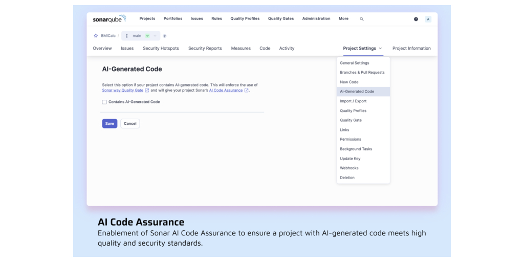The height and width of the screenshot is (262, 524).
Task: Follow the Sonar way Quality Gate link
Action: [x=122, y=91]
